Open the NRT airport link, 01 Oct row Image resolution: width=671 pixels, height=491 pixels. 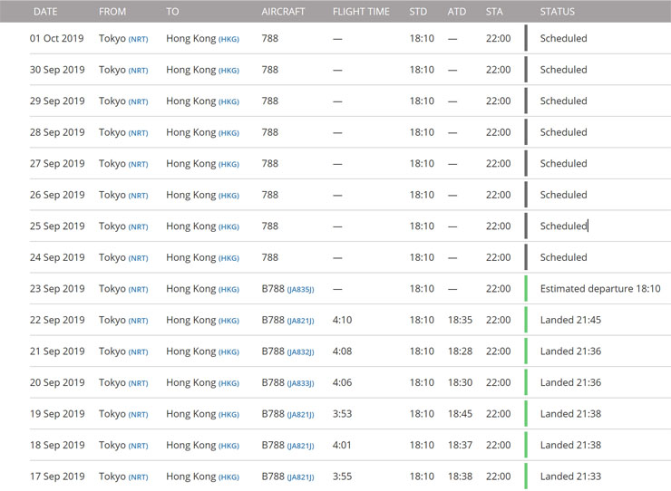point(138,39)
